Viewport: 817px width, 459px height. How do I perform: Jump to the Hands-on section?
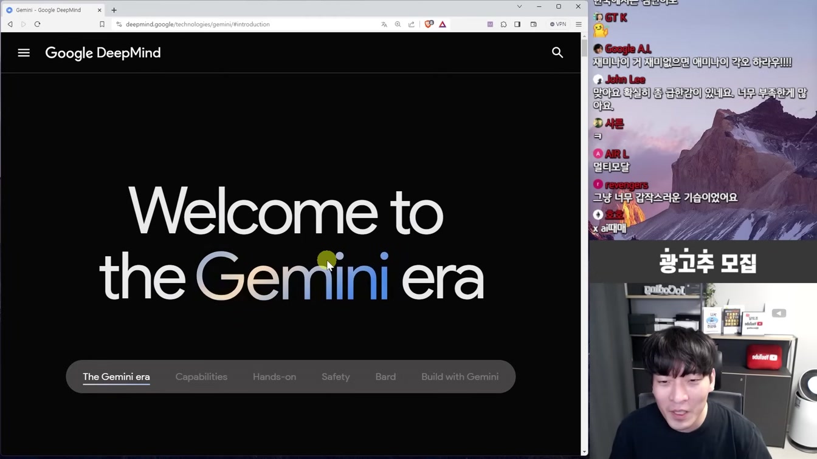pos(274,376)
